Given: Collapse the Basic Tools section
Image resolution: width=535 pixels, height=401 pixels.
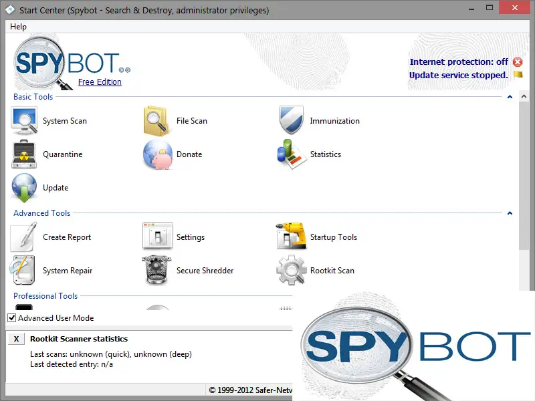Looking at the screenshot, I should 510,97.
